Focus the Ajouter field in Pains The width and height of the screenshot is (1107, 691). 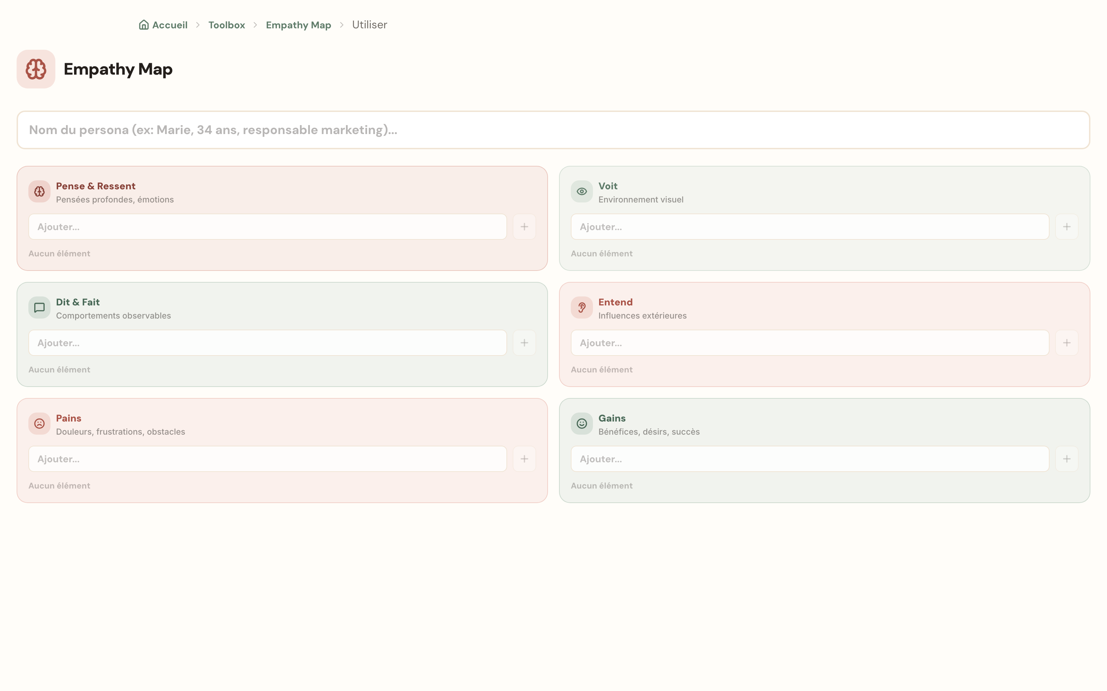(x=268, y=459)
